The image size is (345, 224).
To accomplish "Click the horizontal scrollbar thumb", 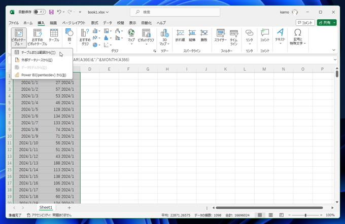I will (269, 208).
